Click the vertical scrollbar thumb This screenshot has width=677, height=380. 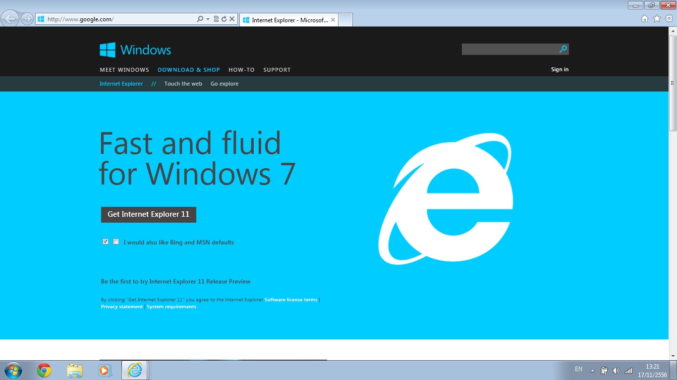click(673, 83)
